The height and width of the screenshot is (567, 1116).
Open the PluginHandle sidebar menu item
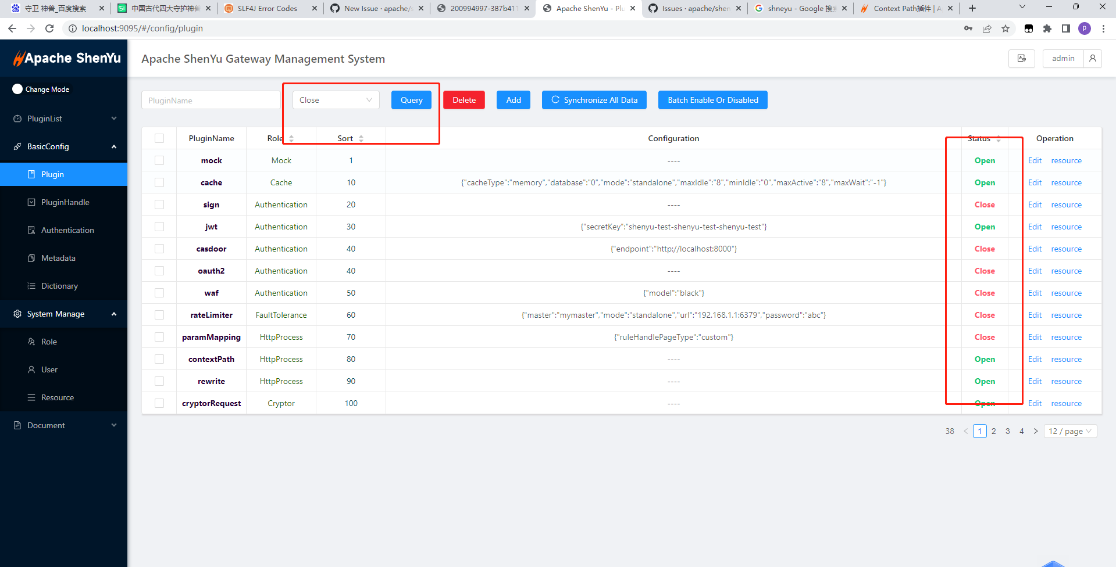(x=63, y=202)
